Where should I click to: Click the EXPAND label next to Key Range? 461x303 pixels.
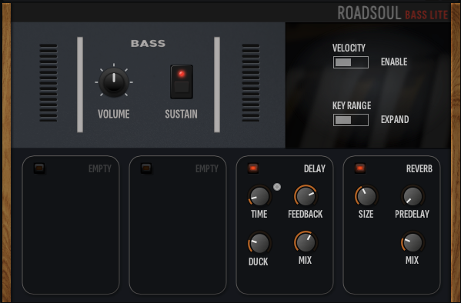(x=395, y=120)
